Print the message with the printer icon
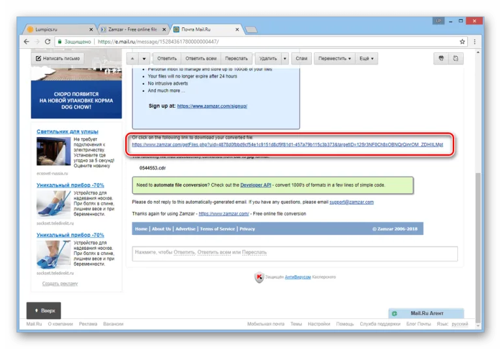This screenshot has width=501, height=349. [x=441, y=58]
